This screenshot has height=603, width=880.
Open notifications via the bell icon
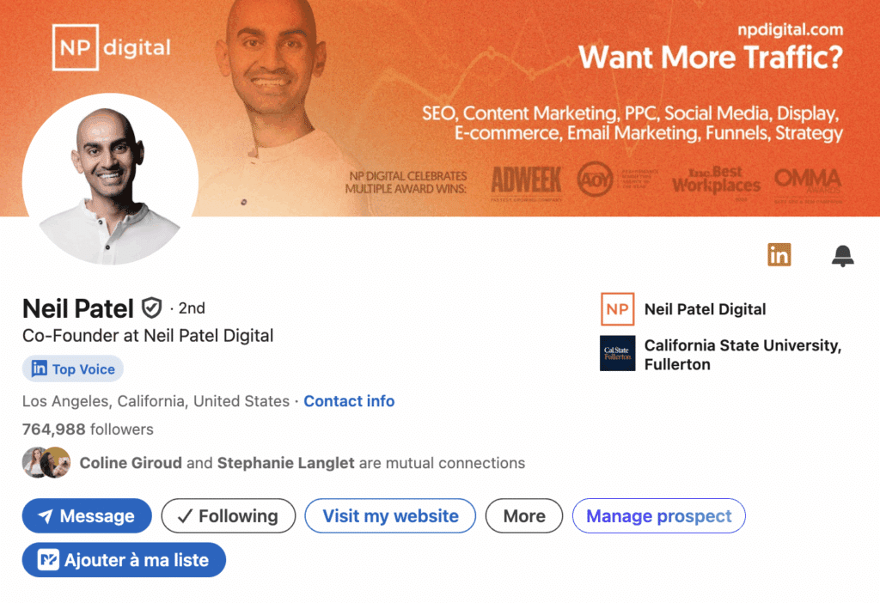pos(842,255)
